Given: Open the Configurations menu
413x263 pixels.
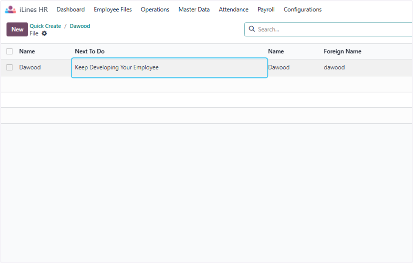Looking at the screenshot, I should [303, 10].
